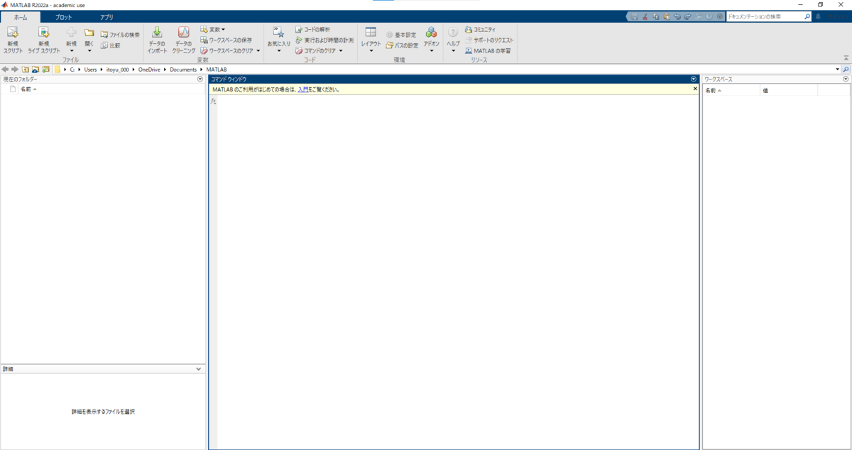The height and width of the screenshot is (450, 852).
Task: Click サポートのリクエスト (Request Support)
Action: click(x=488, y=40)
